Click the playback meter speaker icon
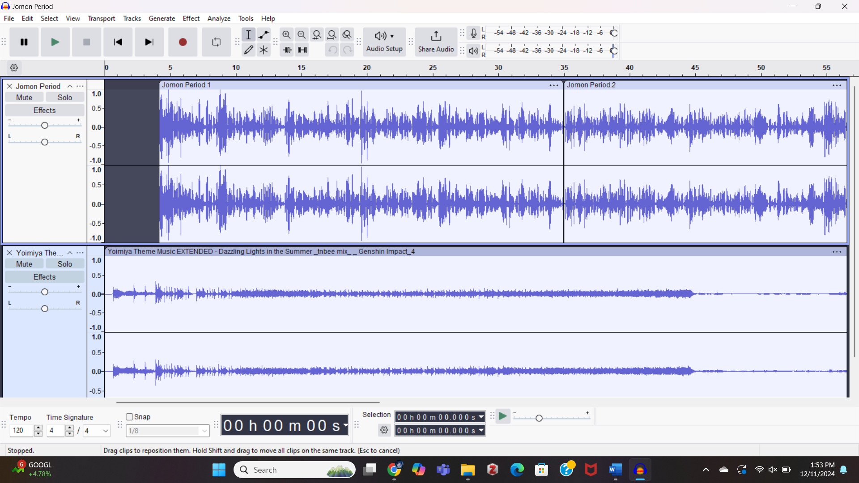859x483 pixels. 473,51
